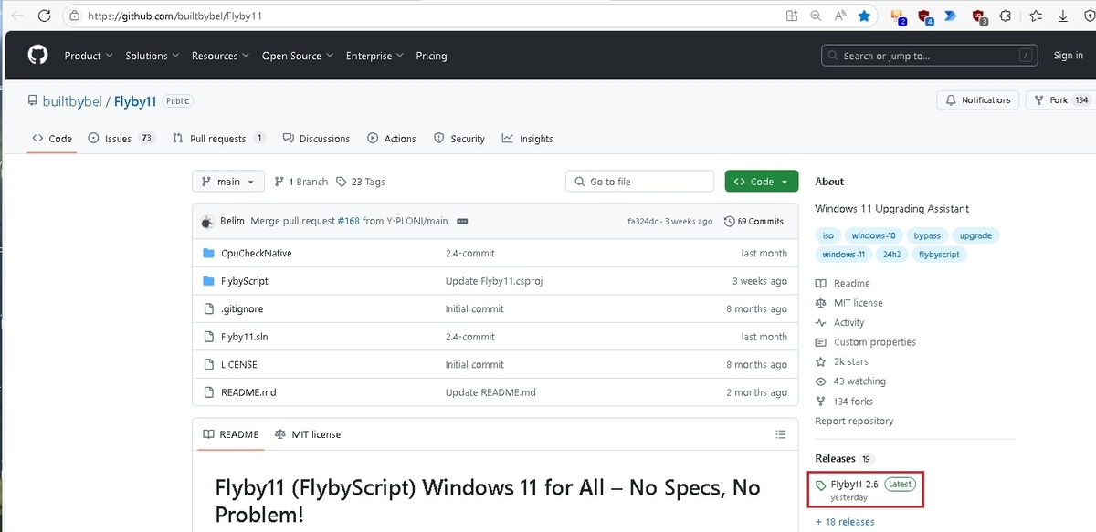The image size is (1096, 532).
Task: Open browser Downloads arrow icon
Action: click(x=1062, y=16)
